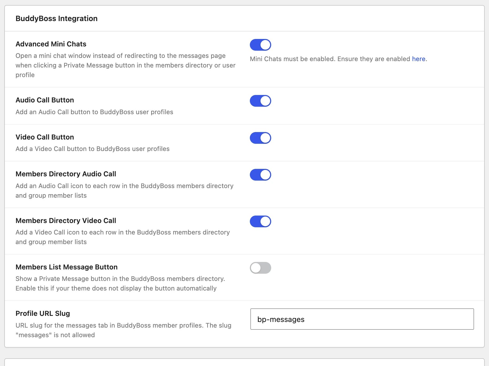
Task: Toggle Members Directory Audio Call off
Action: [x=261, y=175]
